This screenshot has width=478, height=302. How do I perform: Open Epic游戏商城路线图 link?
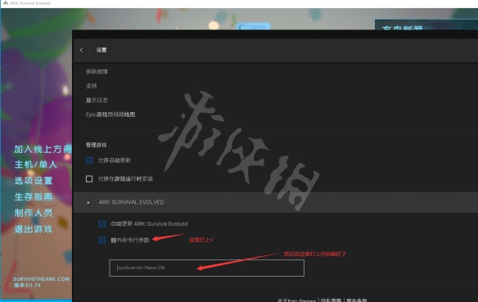[x=110, y=115]
